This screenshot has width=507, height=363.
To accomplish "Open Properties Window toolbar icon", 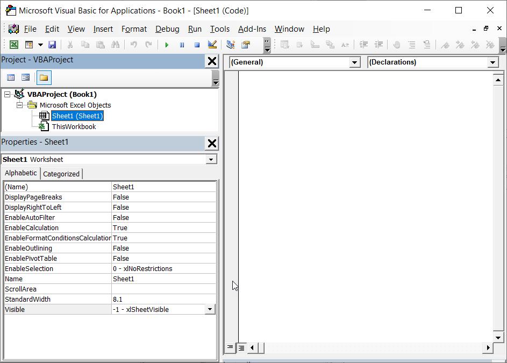I will click(x=246, y=45).
